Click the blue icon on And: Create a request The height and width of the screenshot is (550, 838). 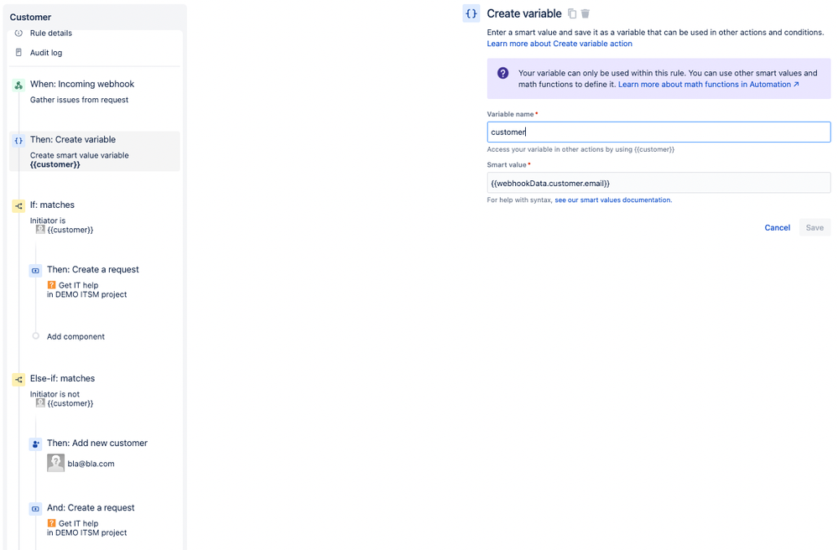34,508
